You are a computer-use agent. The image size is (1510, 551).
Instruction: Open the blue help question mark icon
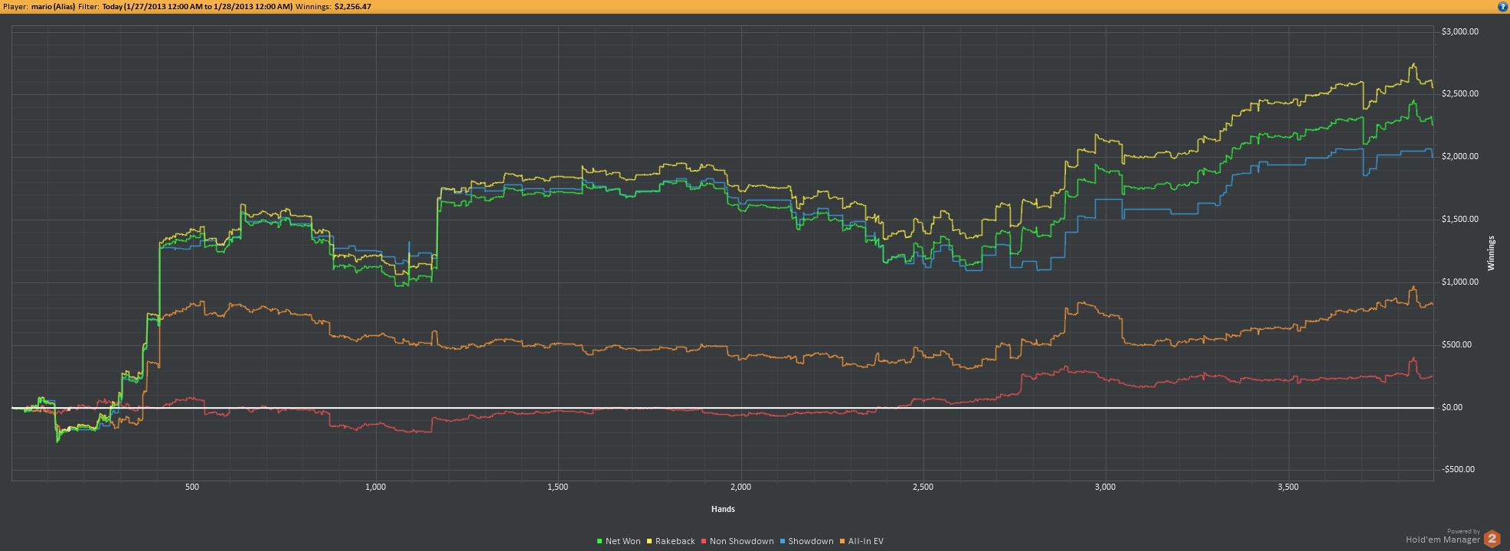(x=1502, y=6)
